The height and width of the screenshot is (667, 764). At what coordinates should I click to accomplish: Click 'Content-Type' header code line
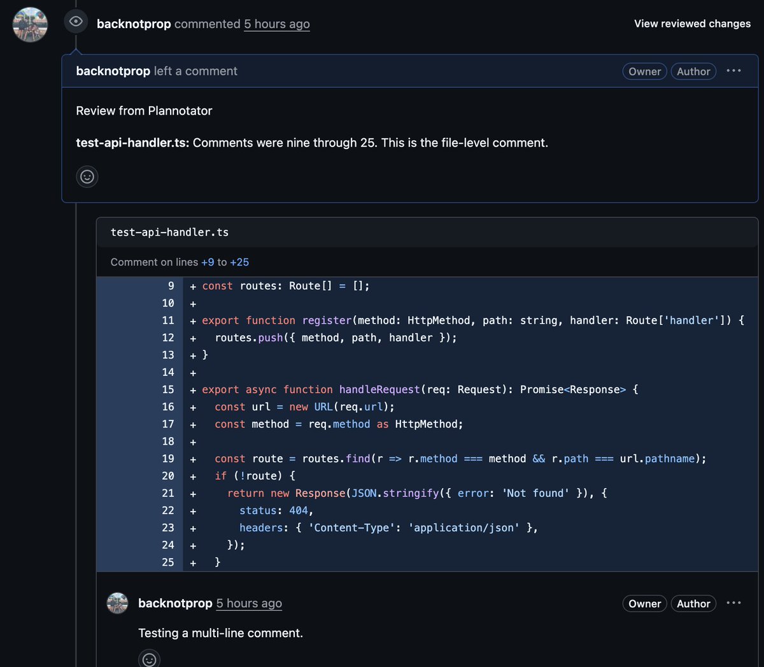(x=388, y=527)
